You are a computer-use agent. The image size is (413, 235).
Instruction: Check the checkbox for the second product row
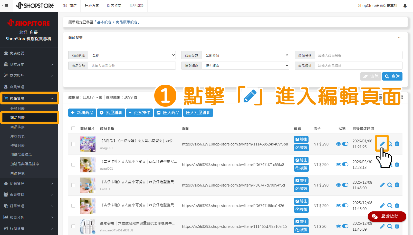73,165
